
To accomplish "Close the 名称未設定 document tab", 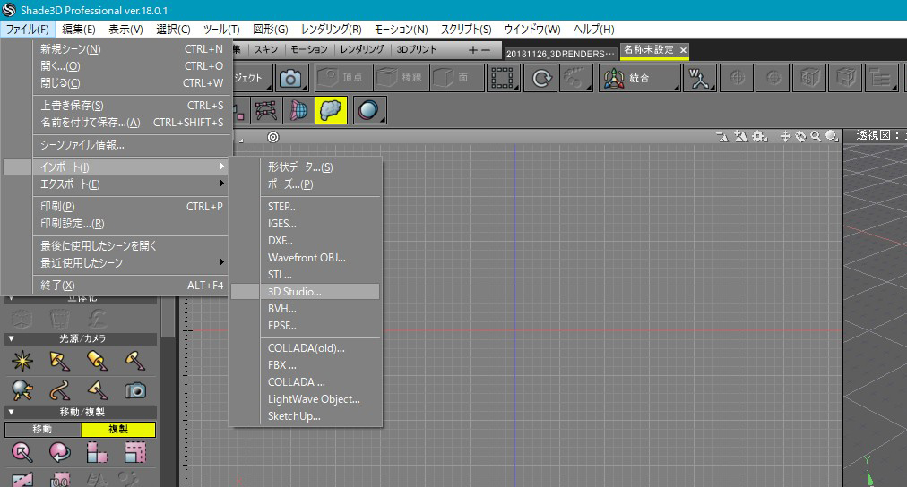I will tap(683, 50).
